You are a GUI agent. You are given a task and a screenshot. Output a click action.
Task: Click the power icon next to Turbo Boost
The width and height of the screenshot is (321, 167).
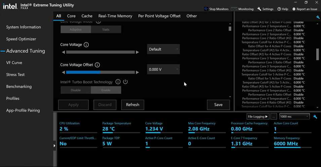(125, 82)
